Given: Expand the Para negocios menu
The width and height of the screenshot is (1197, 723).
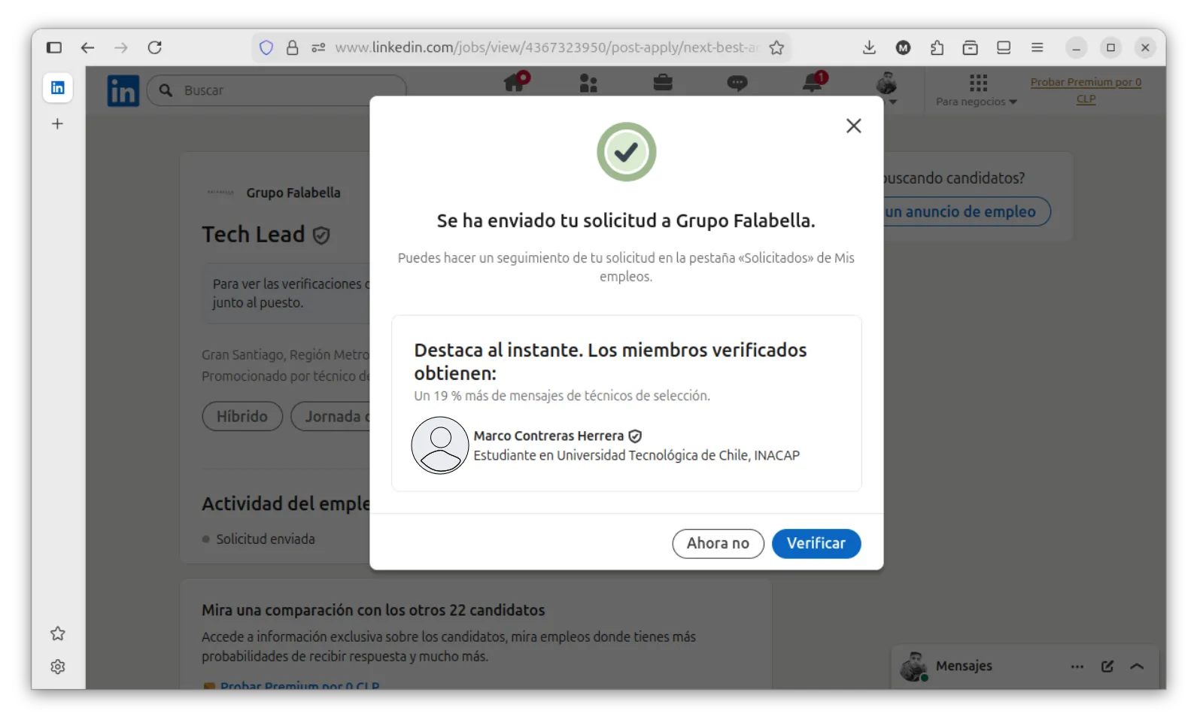Looking at the screenshot, I should coord(977,90).
